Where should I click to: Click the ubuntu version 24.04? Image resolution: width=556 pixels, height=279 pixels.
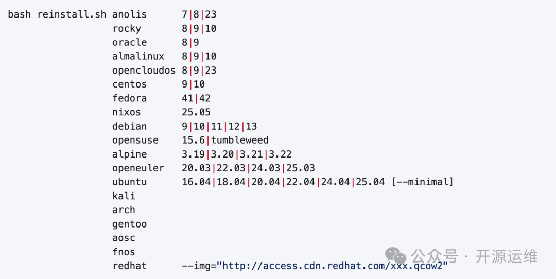point(335,182)
